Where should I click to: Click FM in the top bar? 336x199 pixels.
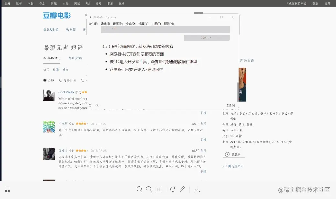tap(88, 4)
